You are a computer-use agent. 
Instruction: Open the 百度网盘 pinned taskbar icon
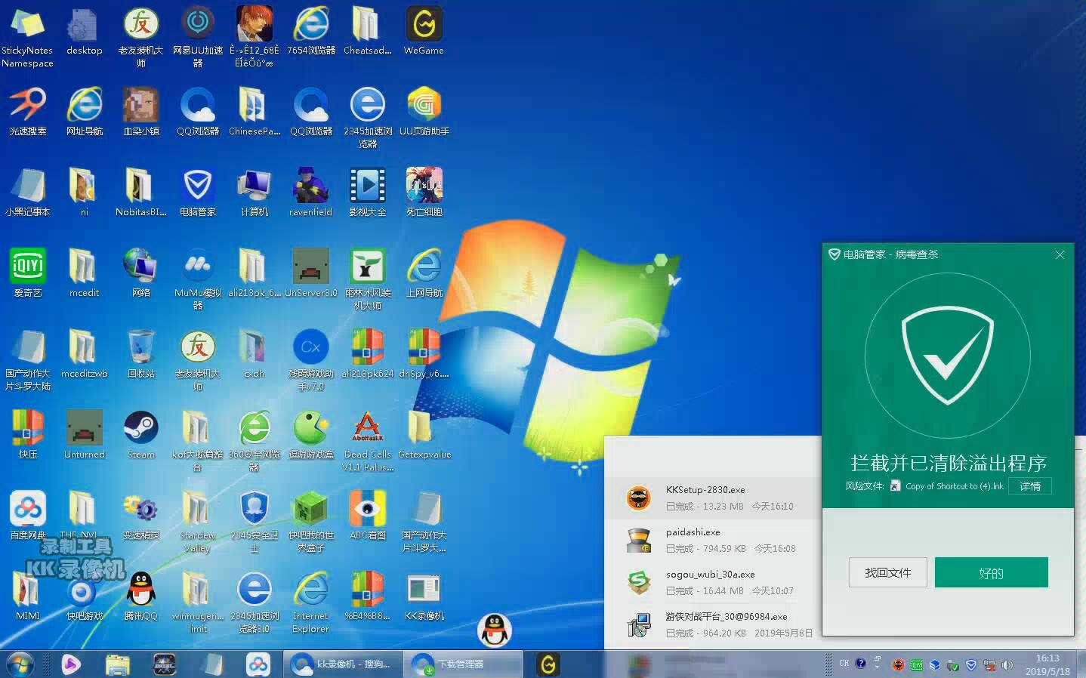[258, 664]
